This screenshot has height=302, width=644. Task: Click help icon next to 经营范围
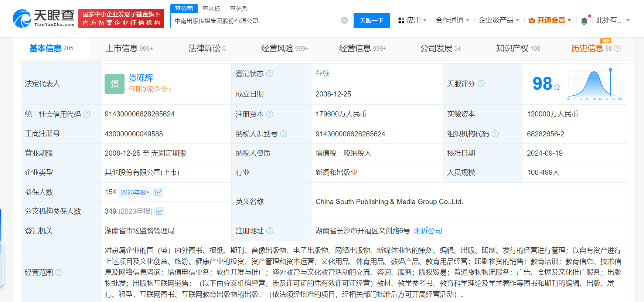click(59, 272)
